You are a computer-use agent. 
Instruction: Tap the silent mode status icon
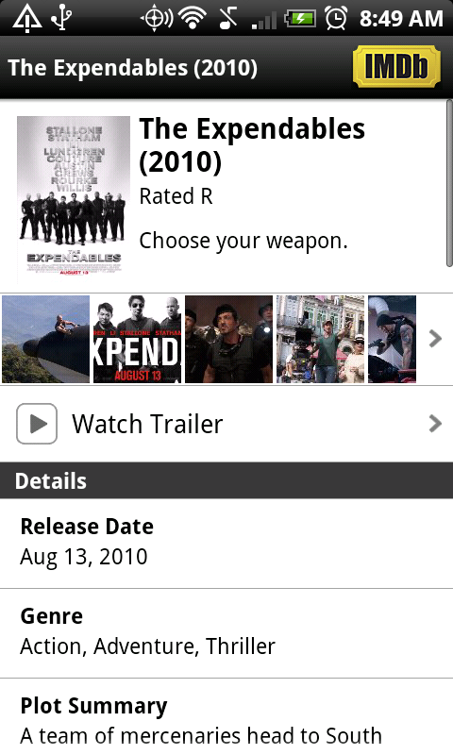click(x=228, y=18)
